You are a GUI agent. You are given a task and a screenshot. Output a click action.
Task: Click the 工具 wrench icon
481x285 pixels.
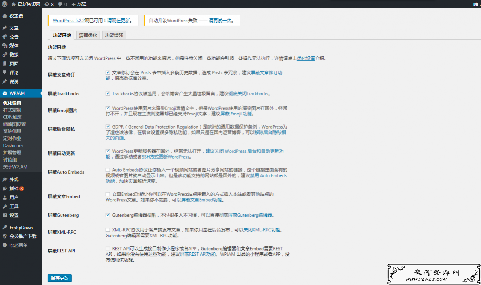pyautogui.click(x=5, y=207)
